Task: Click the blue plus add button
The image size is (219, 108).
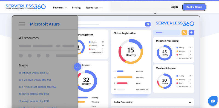Action: (x=191, y=32)
